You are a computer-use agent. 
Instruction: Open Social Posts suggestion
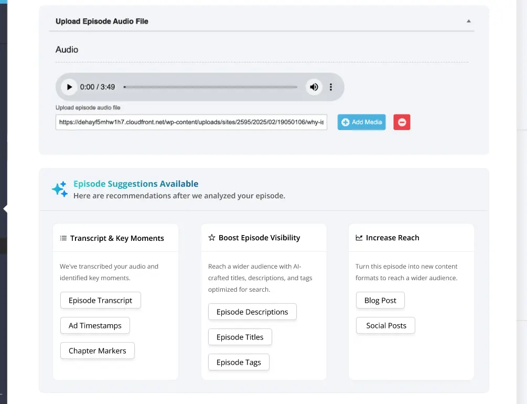(x=386, y=326)
